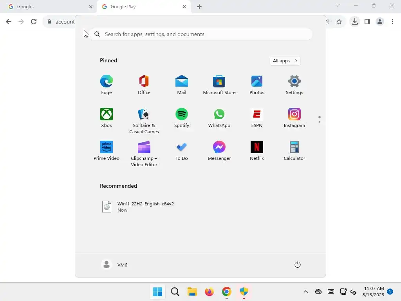Open File Explorer from taskbar
The image size is (401, 301).
(x=192, y=292)
